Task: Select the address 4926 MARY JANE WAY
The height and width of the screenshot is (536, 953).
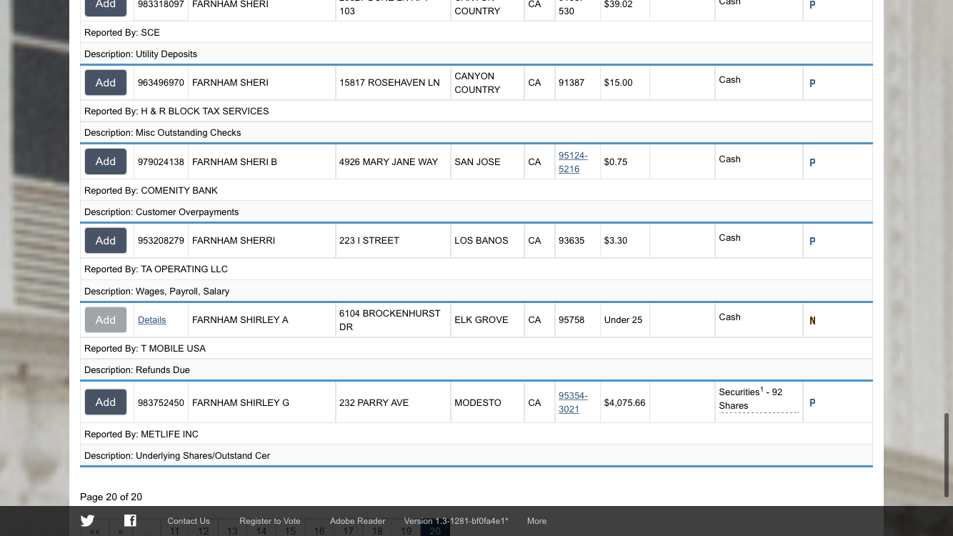Action: click(x=389, y=162)
